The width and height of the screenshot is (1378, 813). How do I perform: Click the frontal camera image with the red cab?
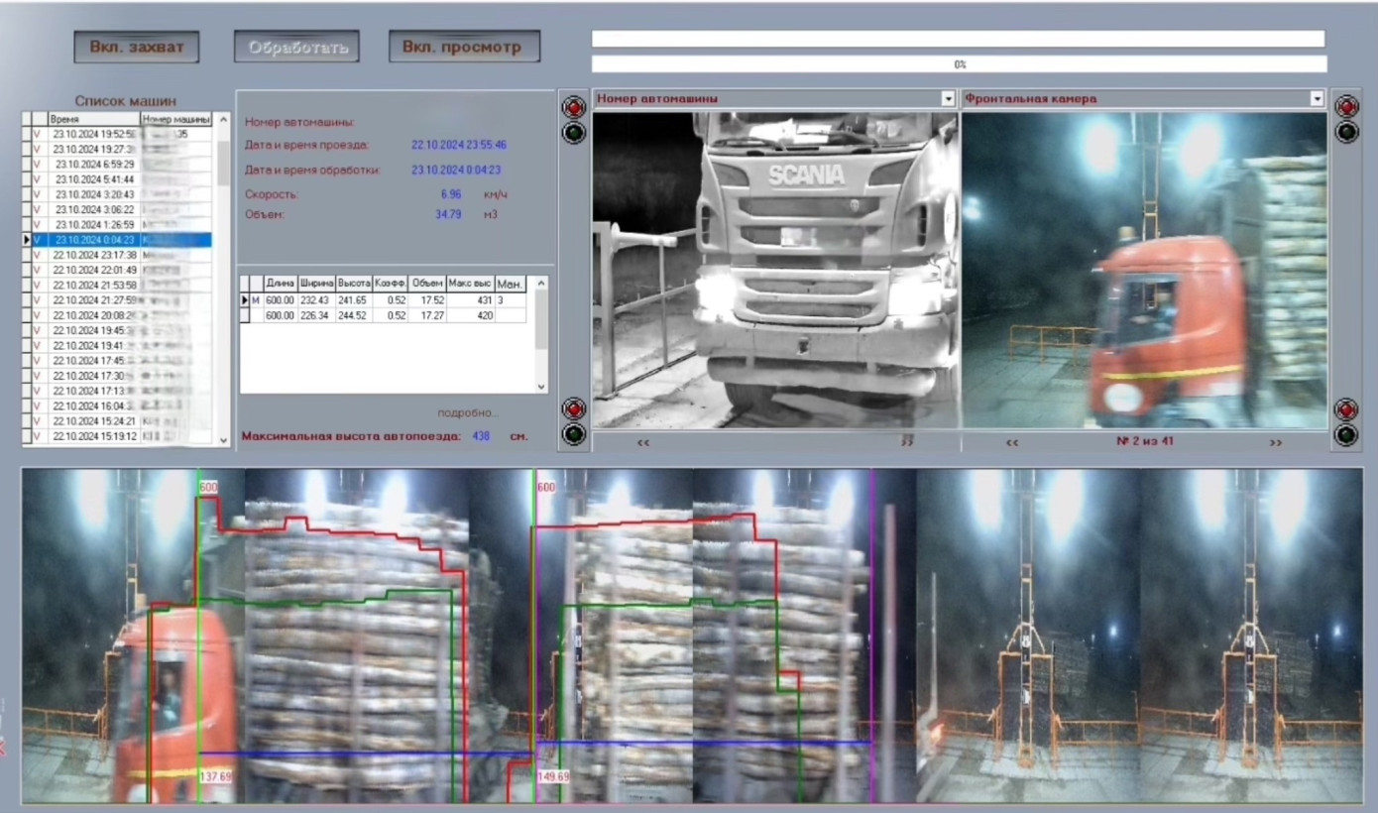point(1144,270)
